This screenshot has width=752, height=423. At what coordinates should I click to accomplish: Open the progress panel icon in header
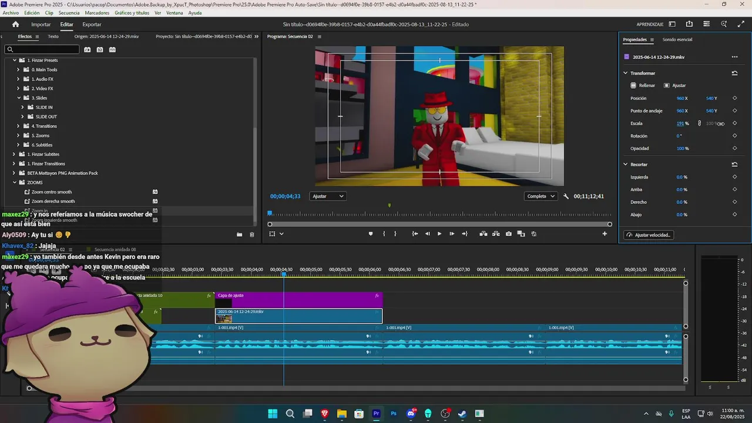coord(706,24)
